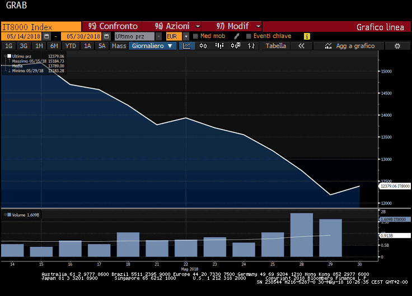The height and width of the screenshot is (296, 412).
Task: Open the 95) Confronto menu
Action: (111, 26)
